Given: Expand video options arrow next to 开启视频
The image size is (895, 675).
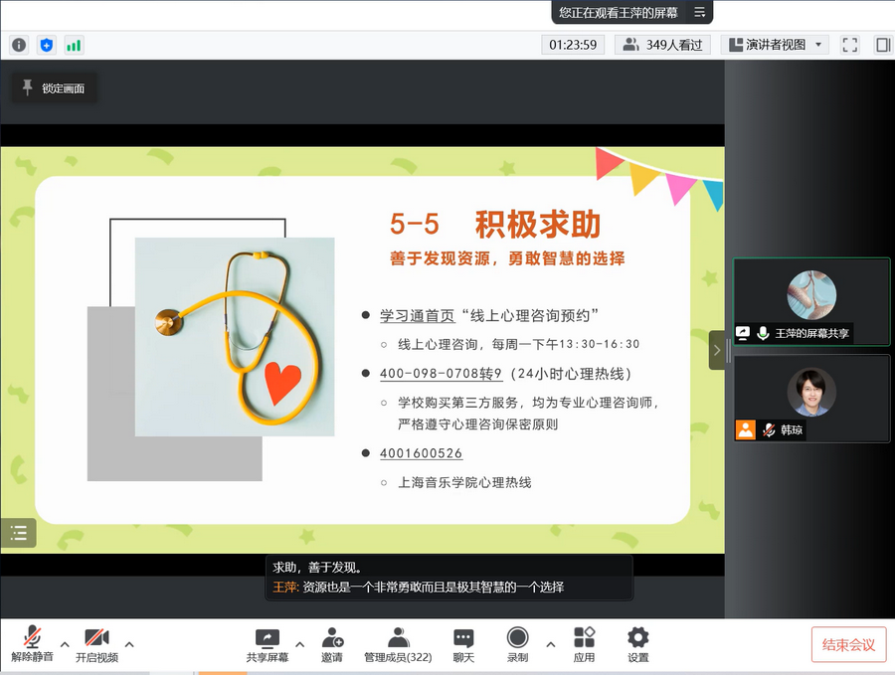Looking at the screenshot, I should point(129,644).
